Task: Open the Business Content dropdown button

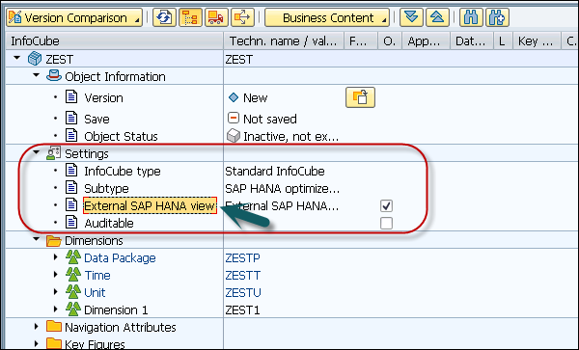Action: coord(327,17)
